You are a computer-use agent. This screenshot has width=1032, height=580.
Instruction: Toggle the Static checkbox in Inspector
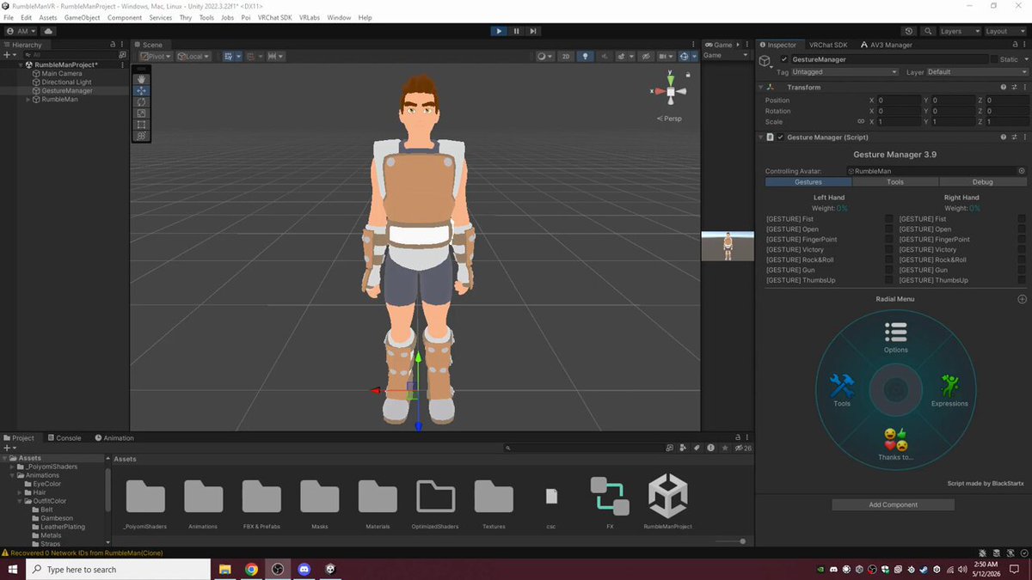point(995,59)
